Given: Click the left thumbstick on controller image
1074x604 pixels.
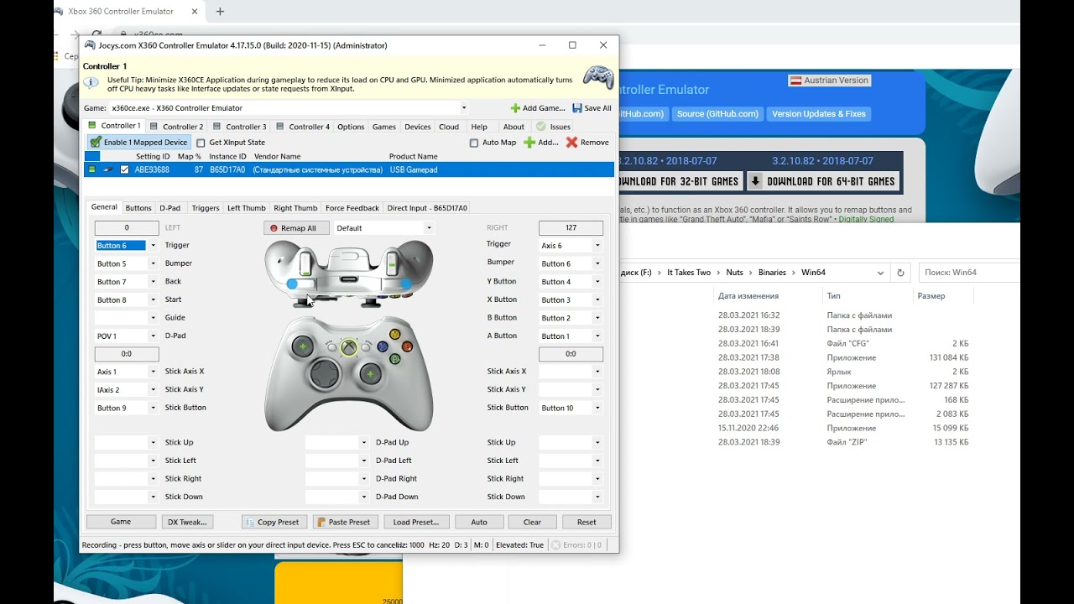Looking at the screenshot, I should tap(303, 346).
